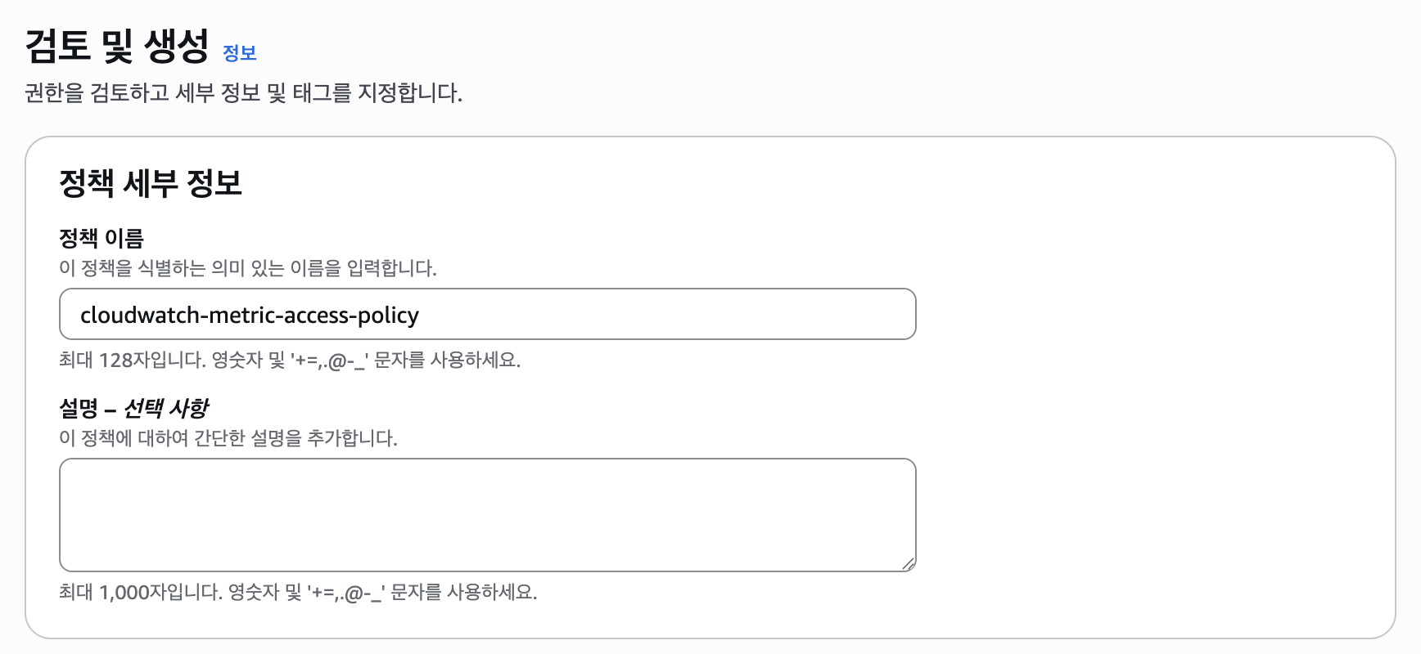Viewport: 1421px width, 654px height.
Task: Click the 권한을 검토하고 page subtitle text
Action: (243, 93)
